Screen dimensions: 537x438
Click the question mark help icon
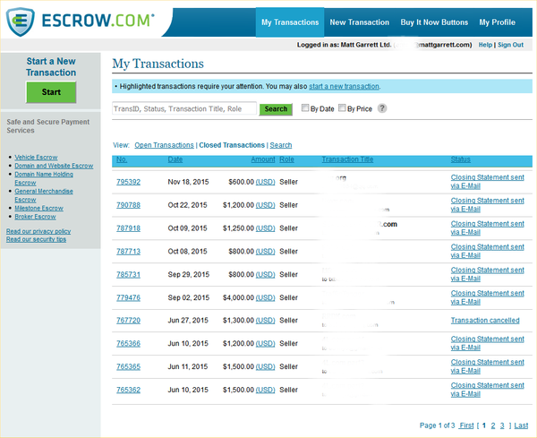[x=382, y=108]
